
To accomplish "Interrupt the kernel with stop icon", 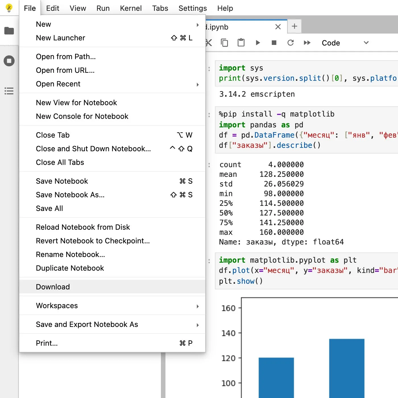I will click(x=274, y=43).
